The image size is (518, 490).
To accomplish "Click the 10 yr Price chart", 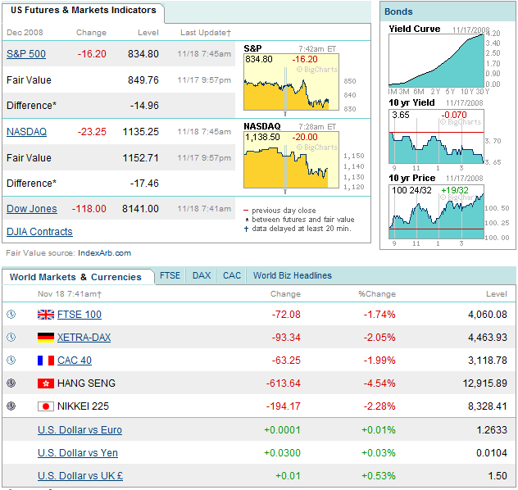I will click(436, 213).
